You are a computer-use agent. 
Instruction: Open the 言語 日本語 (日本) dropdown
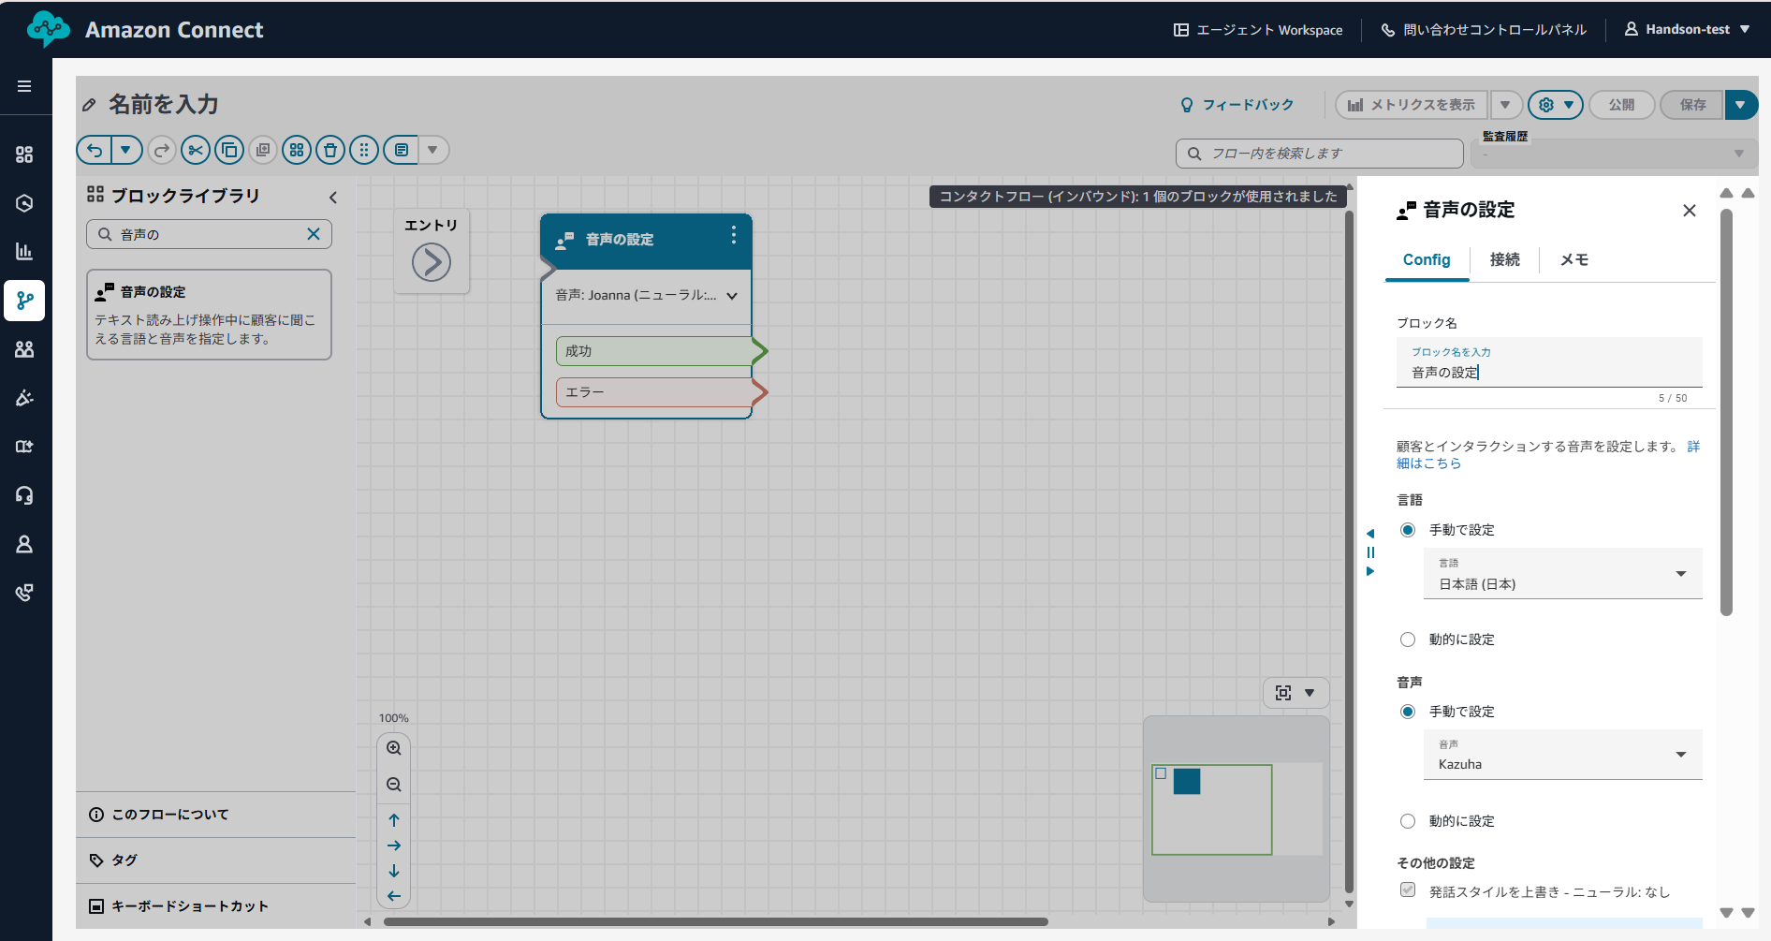[1562, 573]
